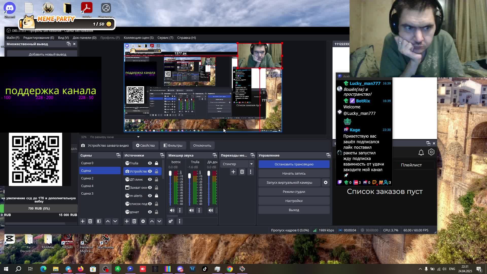Expand the preview scaling dropdown
The image size is (487, 274).
point(138,137)
